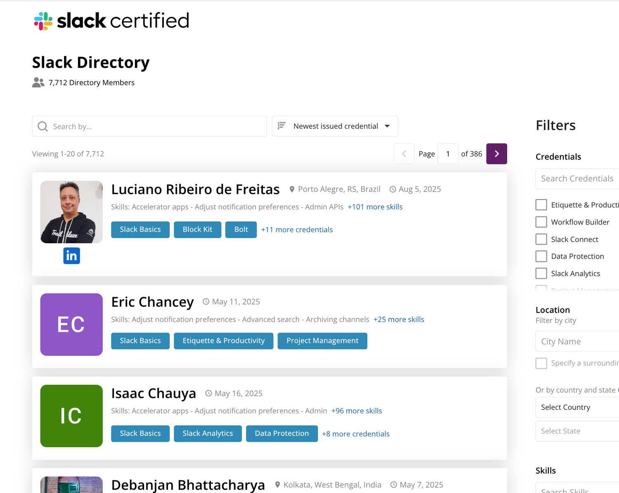The height and width of the screenshot is (493, 619).
Task: Click Luciano's profile photo
Action: (x=71, y=212)
